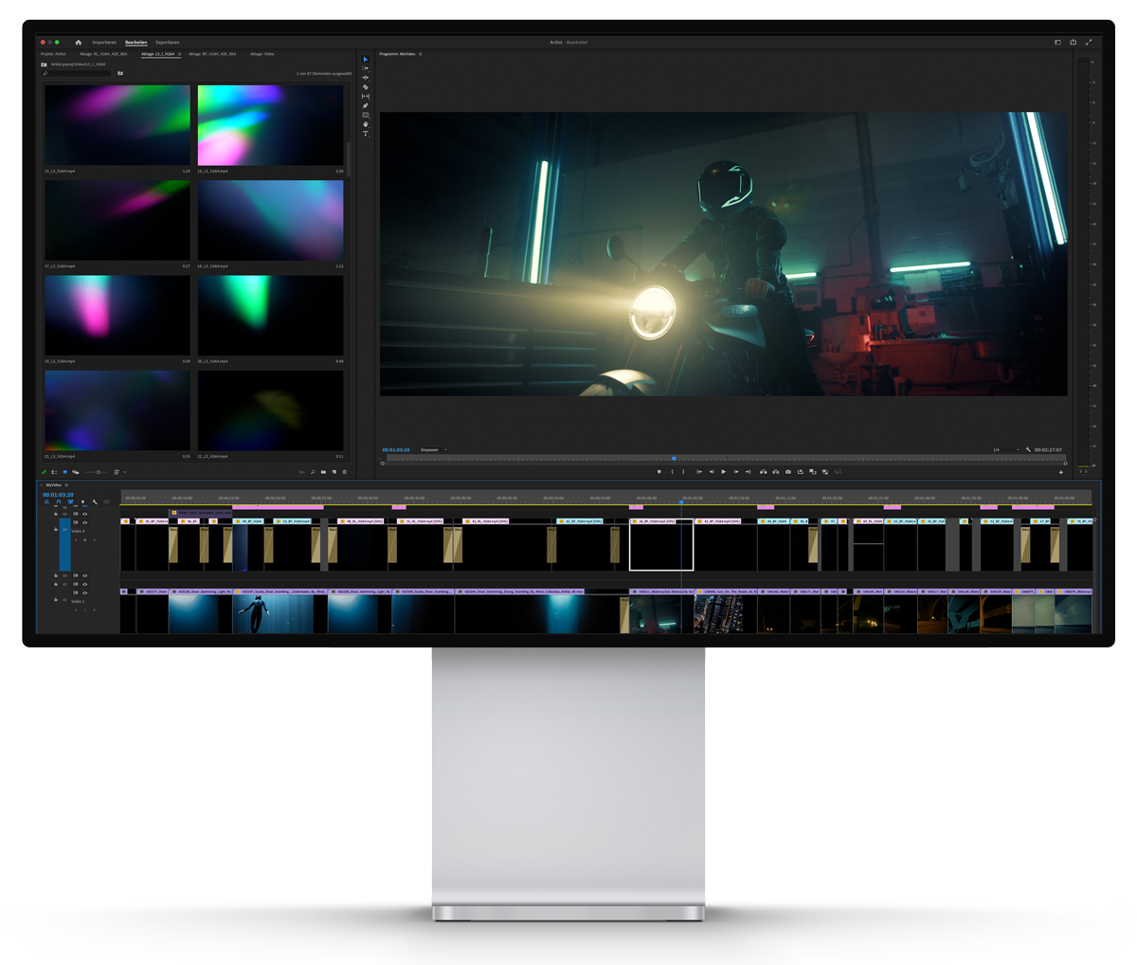Add a marker in the program monitor
The image size is (1137, 965).
(659, 472)
